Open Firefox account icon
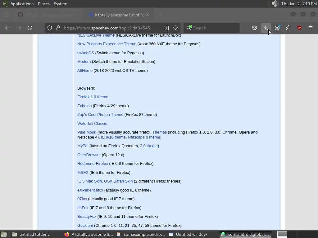This screenshot has width=318, height=238. click(x=277, y=28)
